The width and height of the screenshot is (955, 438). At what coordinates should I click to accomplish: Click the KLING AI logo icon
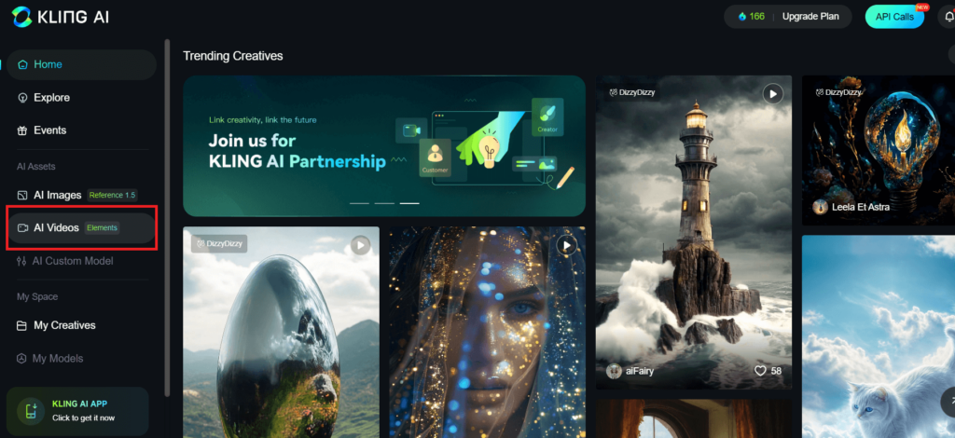tap(22, 17)
